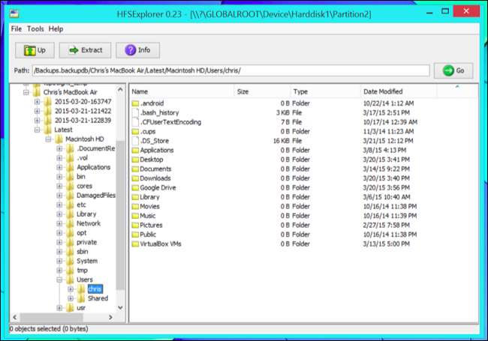The width and height of the screenshot is (488, 341).
Task: Click the tree panel scroll-up arrow
Action: 120,90
